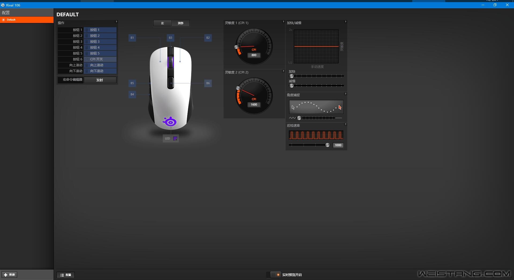
Task: Open the 按钮 6 CPI 开关 dropdown
Action: coord(100,59)
